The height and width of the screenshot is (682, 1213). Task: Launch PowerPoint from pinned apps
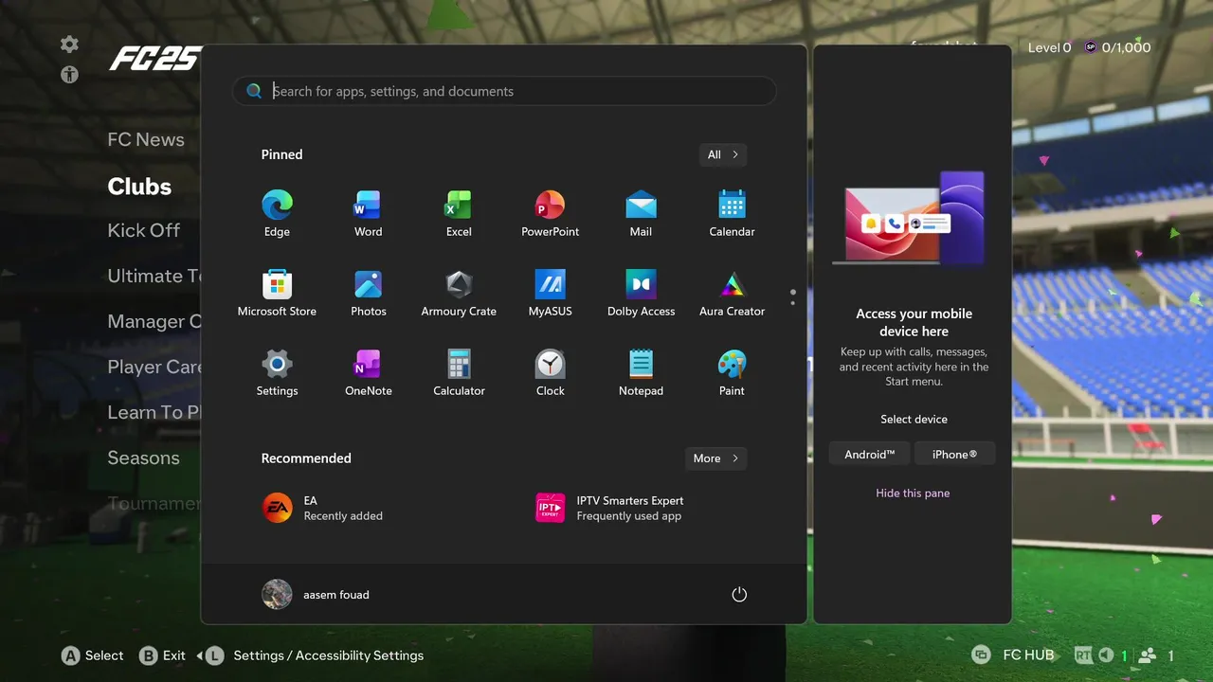550,213
